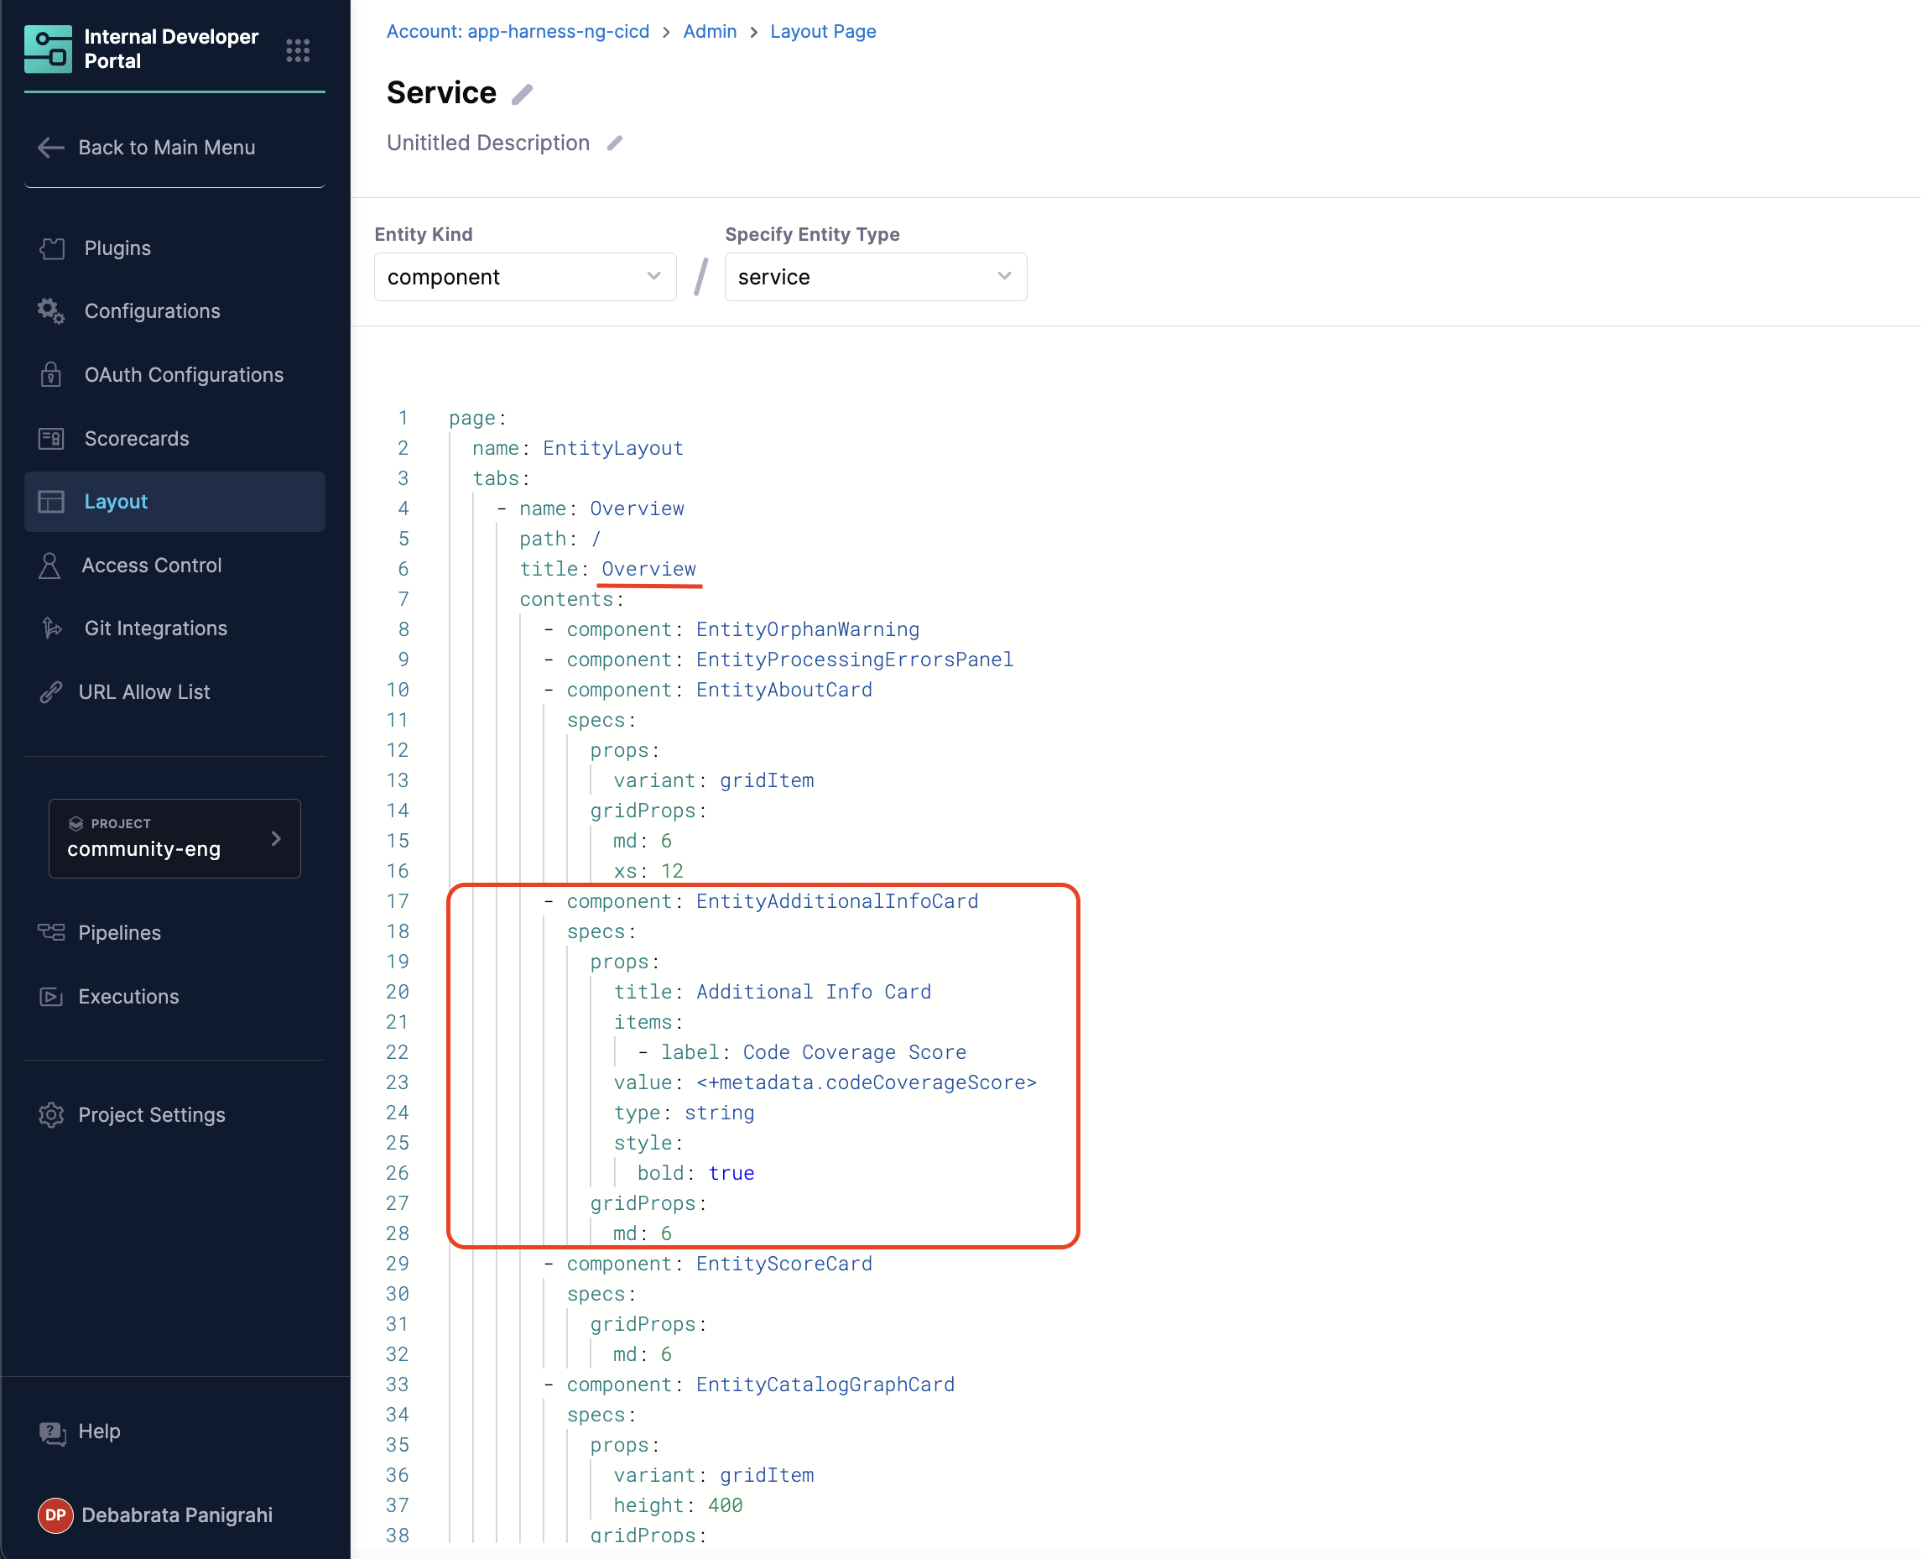This screenshot has width=1921, height=1559.
Task: Click the app grid launcher icon
Action: (x=297, y=50)
